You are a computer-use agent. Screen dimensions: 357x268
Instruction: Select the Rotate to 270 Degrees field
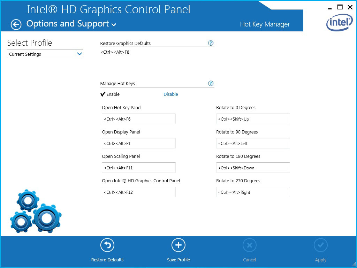point(253,192)
